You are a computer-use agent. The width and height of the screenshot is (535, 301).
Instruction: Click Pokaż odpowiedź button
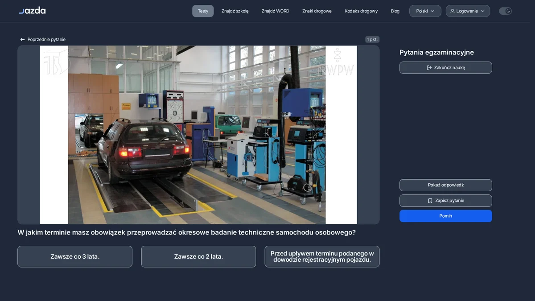point(446,185)
